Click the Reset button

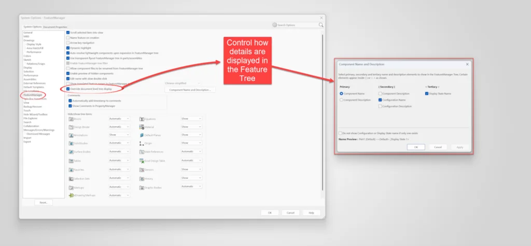(44, 202)
